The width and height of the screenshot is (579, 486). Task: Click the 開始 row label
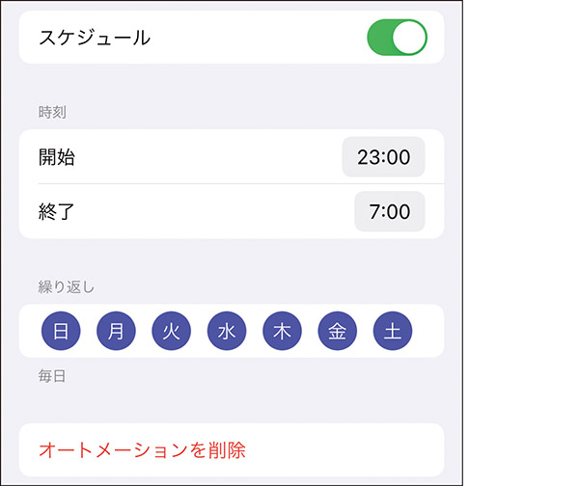click(57, 157)
